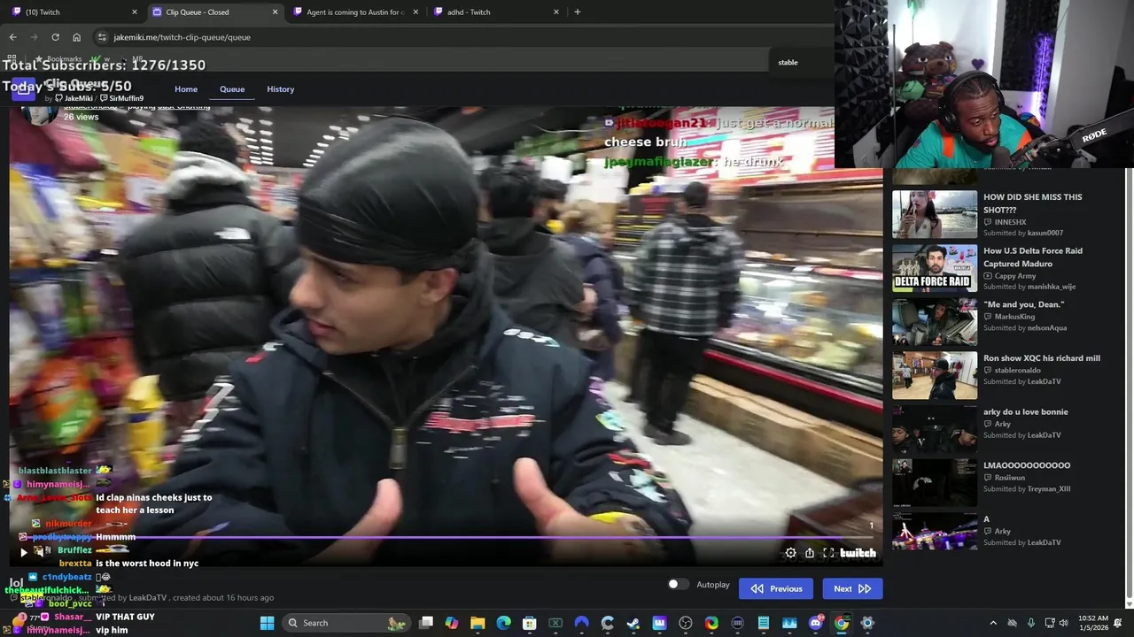This screenshot has height=637, width=1134.
Task: Select LMAOOOOOOOOOOO clip in queue
Action: tap(1027, 465)
